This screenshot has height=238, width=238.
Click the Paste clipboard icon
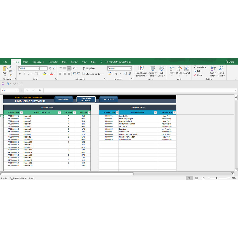coord(5,68)
